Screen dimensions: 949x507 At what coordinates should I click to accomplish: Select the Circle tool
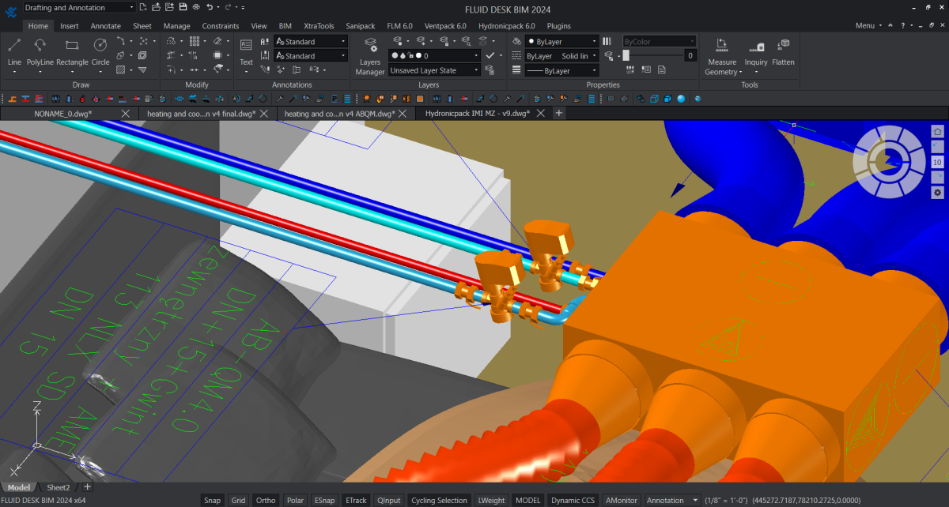[100, 51]
